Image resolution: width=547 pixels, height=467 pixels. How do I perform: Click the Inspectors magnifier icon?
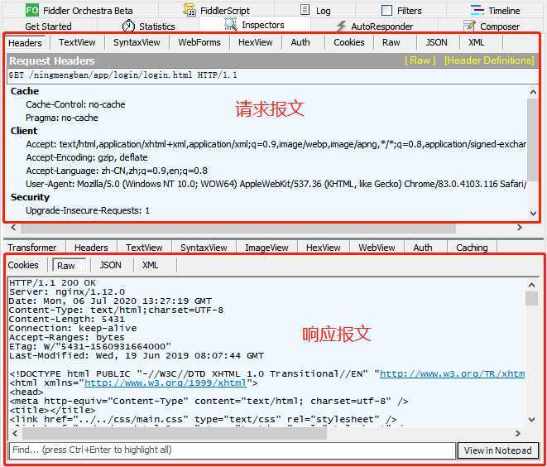tap(231, 25)
